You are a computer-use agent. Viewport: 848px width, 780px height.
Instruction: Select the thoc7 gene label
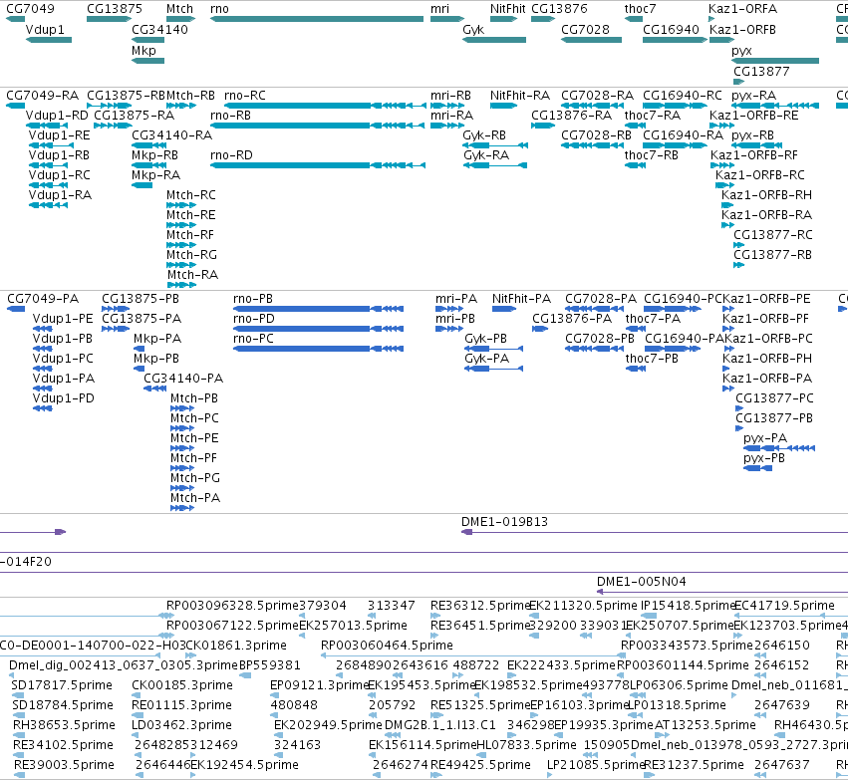pos(641,9)
